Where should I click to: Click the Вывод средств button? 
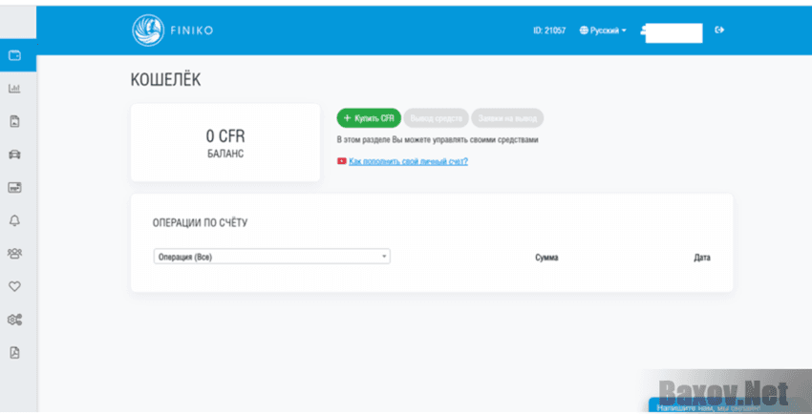click(x=436, y=118)
